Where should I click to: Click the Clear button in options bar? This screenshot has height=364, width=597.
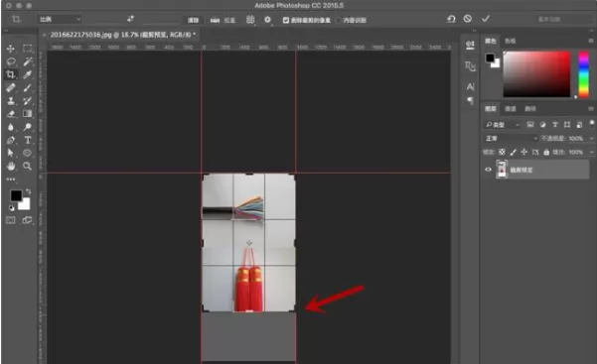pyautogui.click(x=193, y=20)
